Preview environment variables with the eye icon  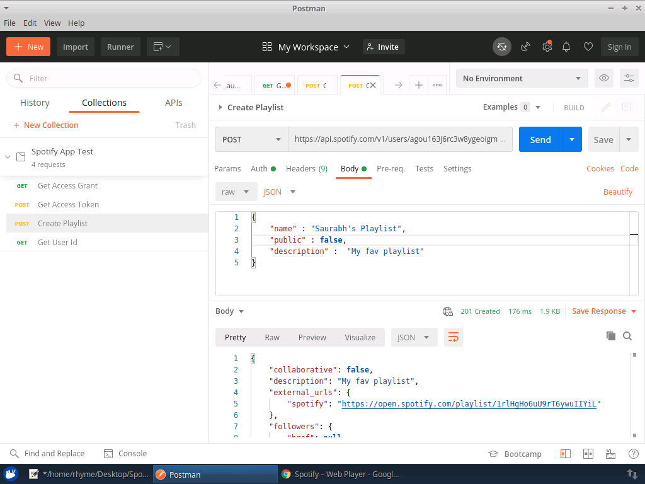[x=603, y=78]
